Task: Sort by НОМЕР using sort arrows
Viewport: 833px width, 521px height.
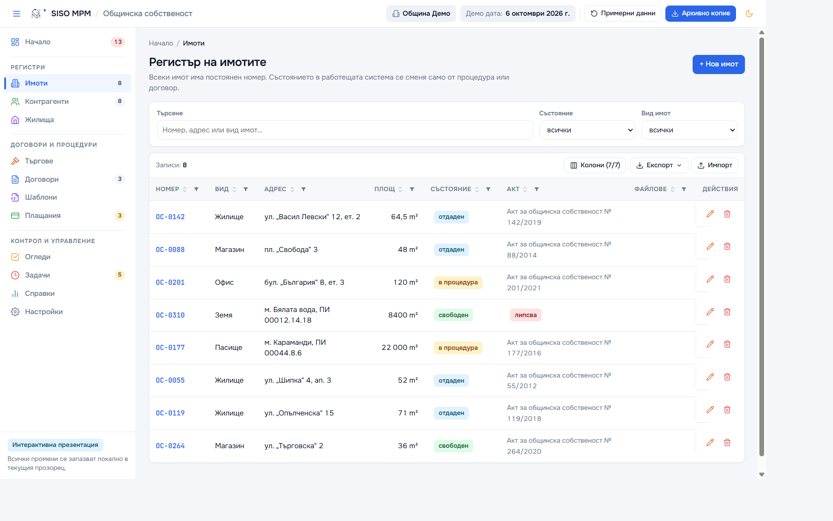Action: coord(185,189)
